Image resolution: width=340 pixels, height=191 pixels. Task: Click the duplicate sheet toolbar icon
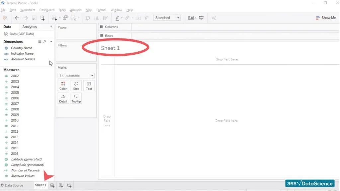[x=65, y=18]
